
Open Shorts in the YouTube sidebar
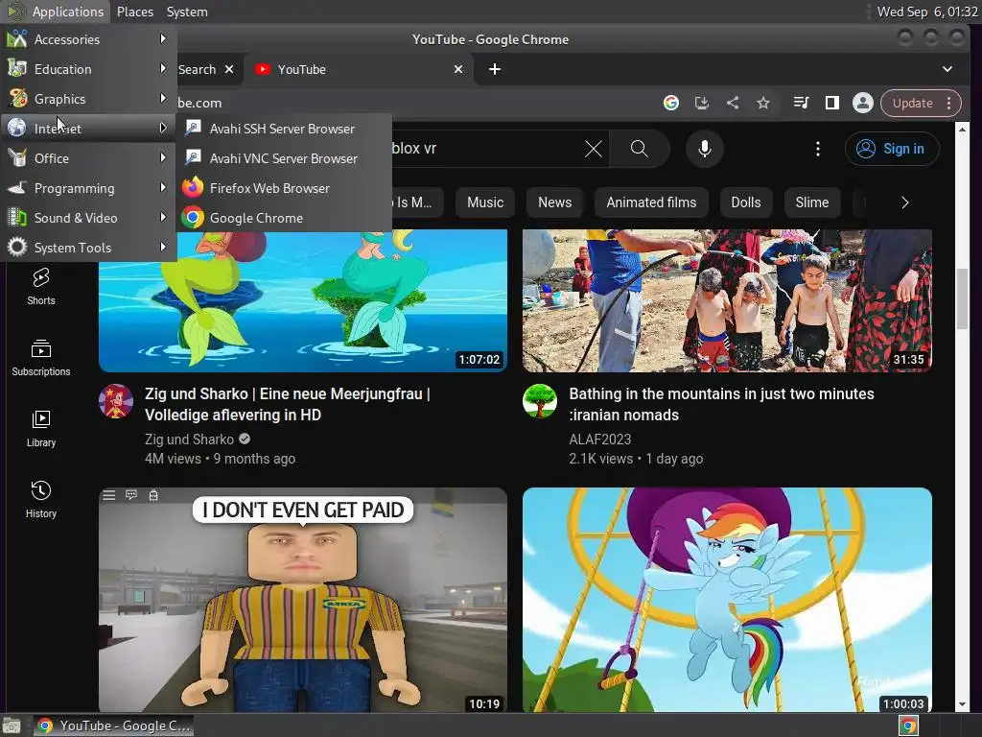pos(40,287)
